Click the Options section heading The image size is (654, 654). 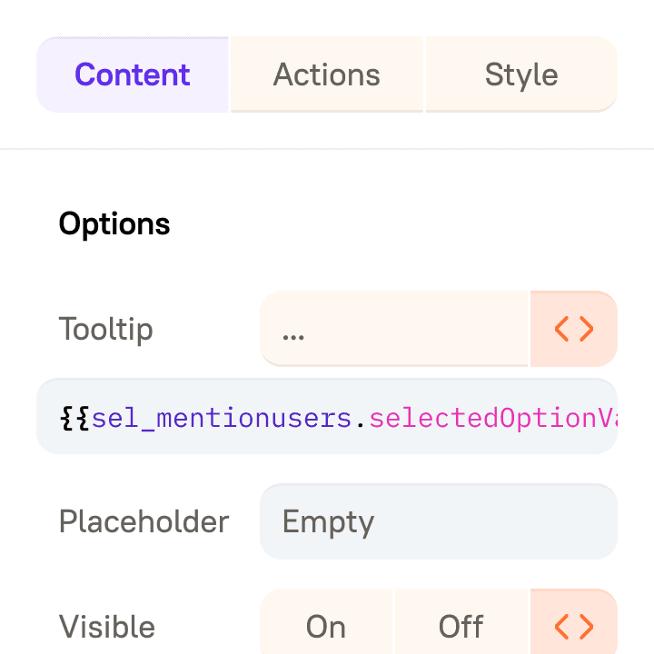114,224
